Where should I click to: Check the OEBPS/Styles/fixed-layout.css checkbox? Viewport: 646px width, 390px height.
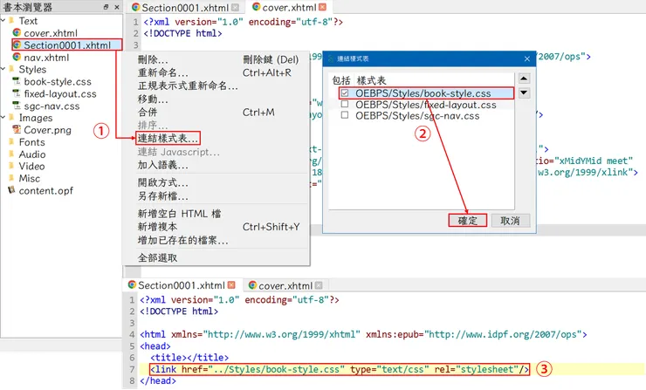[345, 104]
